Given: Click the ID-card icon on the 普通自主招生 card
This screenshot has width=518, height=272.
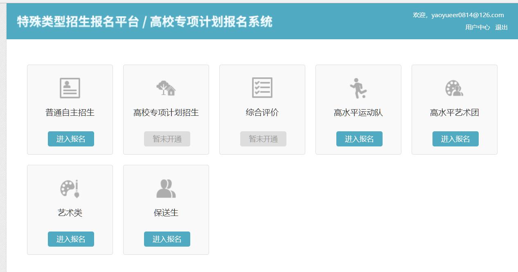Looking at the screenshot, I should (x=70, y=87).
